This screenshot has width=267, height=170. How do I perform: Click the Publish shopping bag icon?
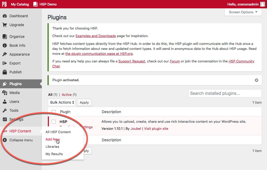(5, 72)
